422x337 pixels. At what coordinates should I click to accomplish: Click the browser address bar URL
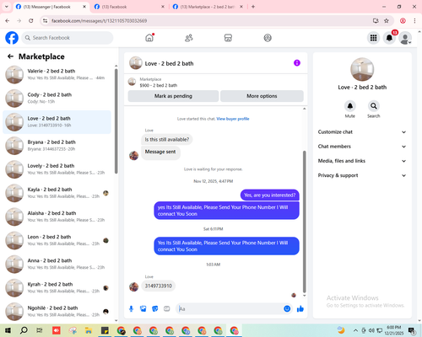pyautogui.click(x=99, y=21)
